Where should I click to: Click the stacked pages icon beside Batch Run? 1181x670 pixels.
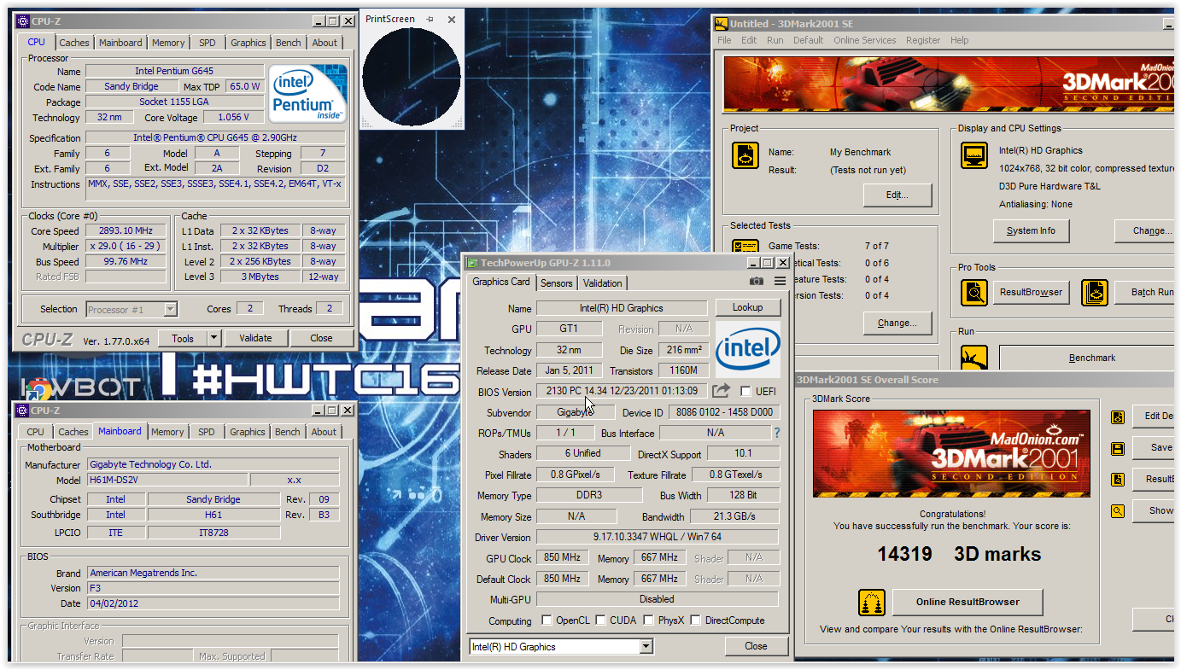point(1094,292)
